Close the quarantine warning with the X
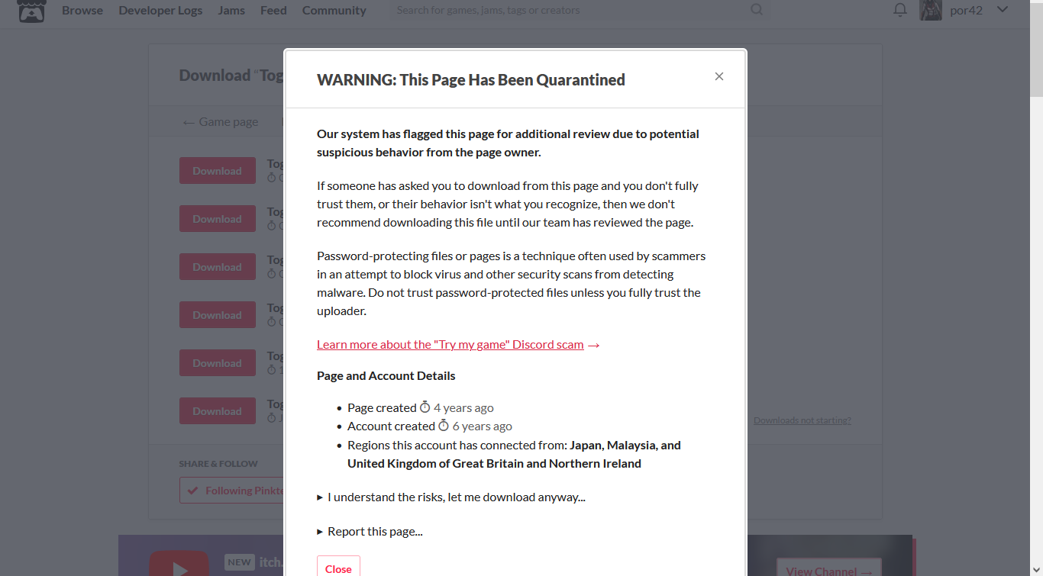This screenshot has width=1043, height=576. 718,76
